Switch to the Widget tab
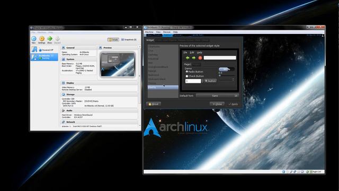This screenshot has width=339, height=191. [x=150, y=40]
